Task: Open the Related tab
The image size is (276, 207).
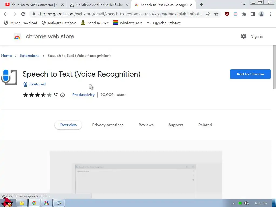Action: pyautogui.click(x=205, y=125)
